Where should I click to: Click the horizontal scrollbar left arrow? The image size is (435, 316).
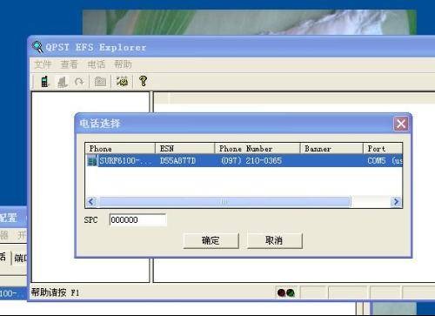click(91, 201)
